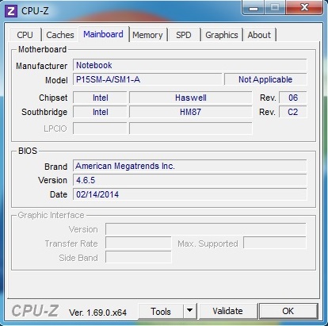This screenshot has height=326, width=328.
Task: Click the empty LPCIO vendor field
Action: pyautogui.click(x=100, y=128)
